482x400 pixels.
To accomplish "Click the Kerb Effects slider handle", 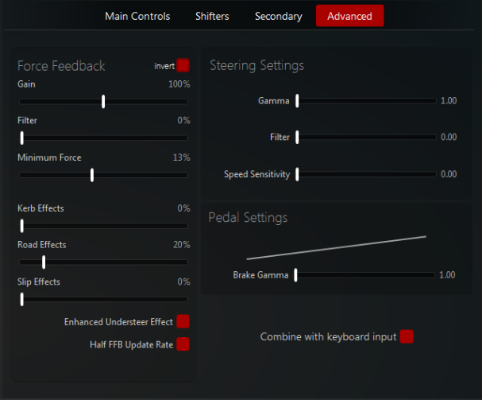I will pyautogui.click(x=21, y=226).
